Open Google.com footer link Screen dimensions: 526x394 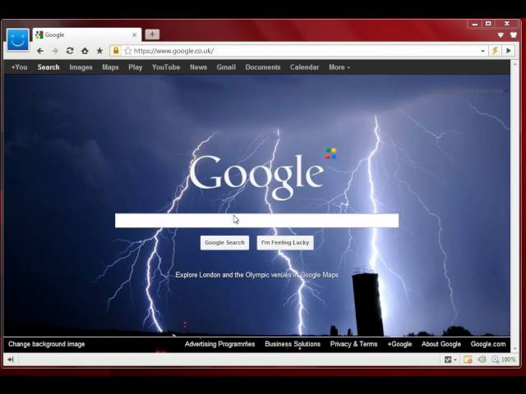(x=488, y=344)
